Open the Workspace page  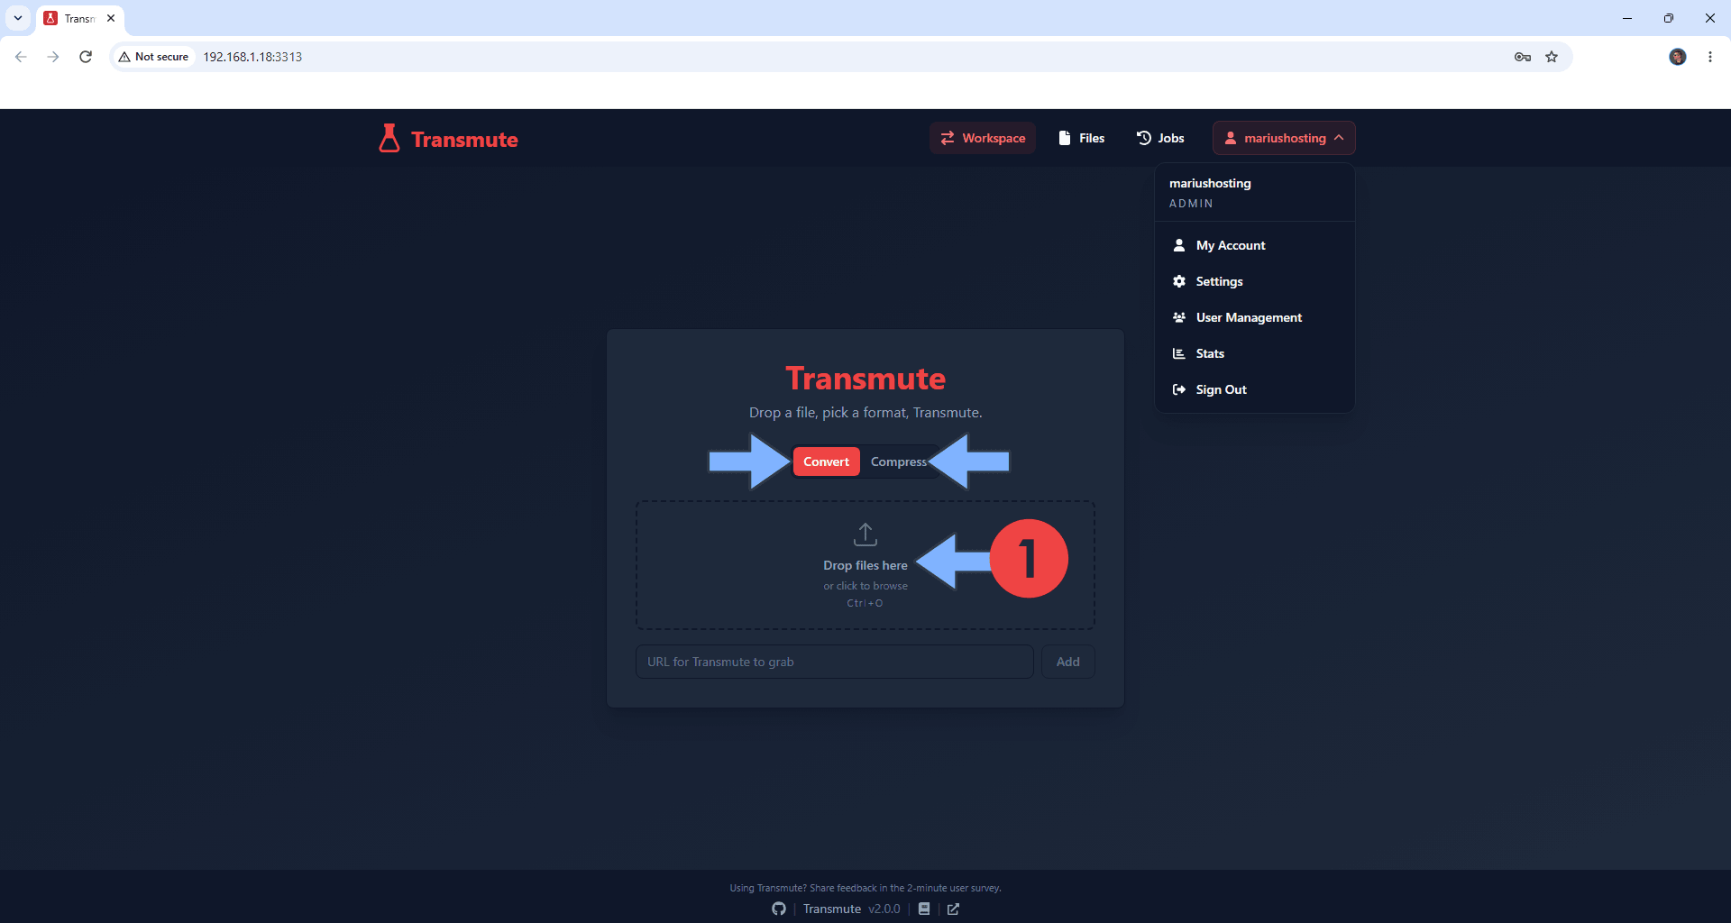(983, 138)
